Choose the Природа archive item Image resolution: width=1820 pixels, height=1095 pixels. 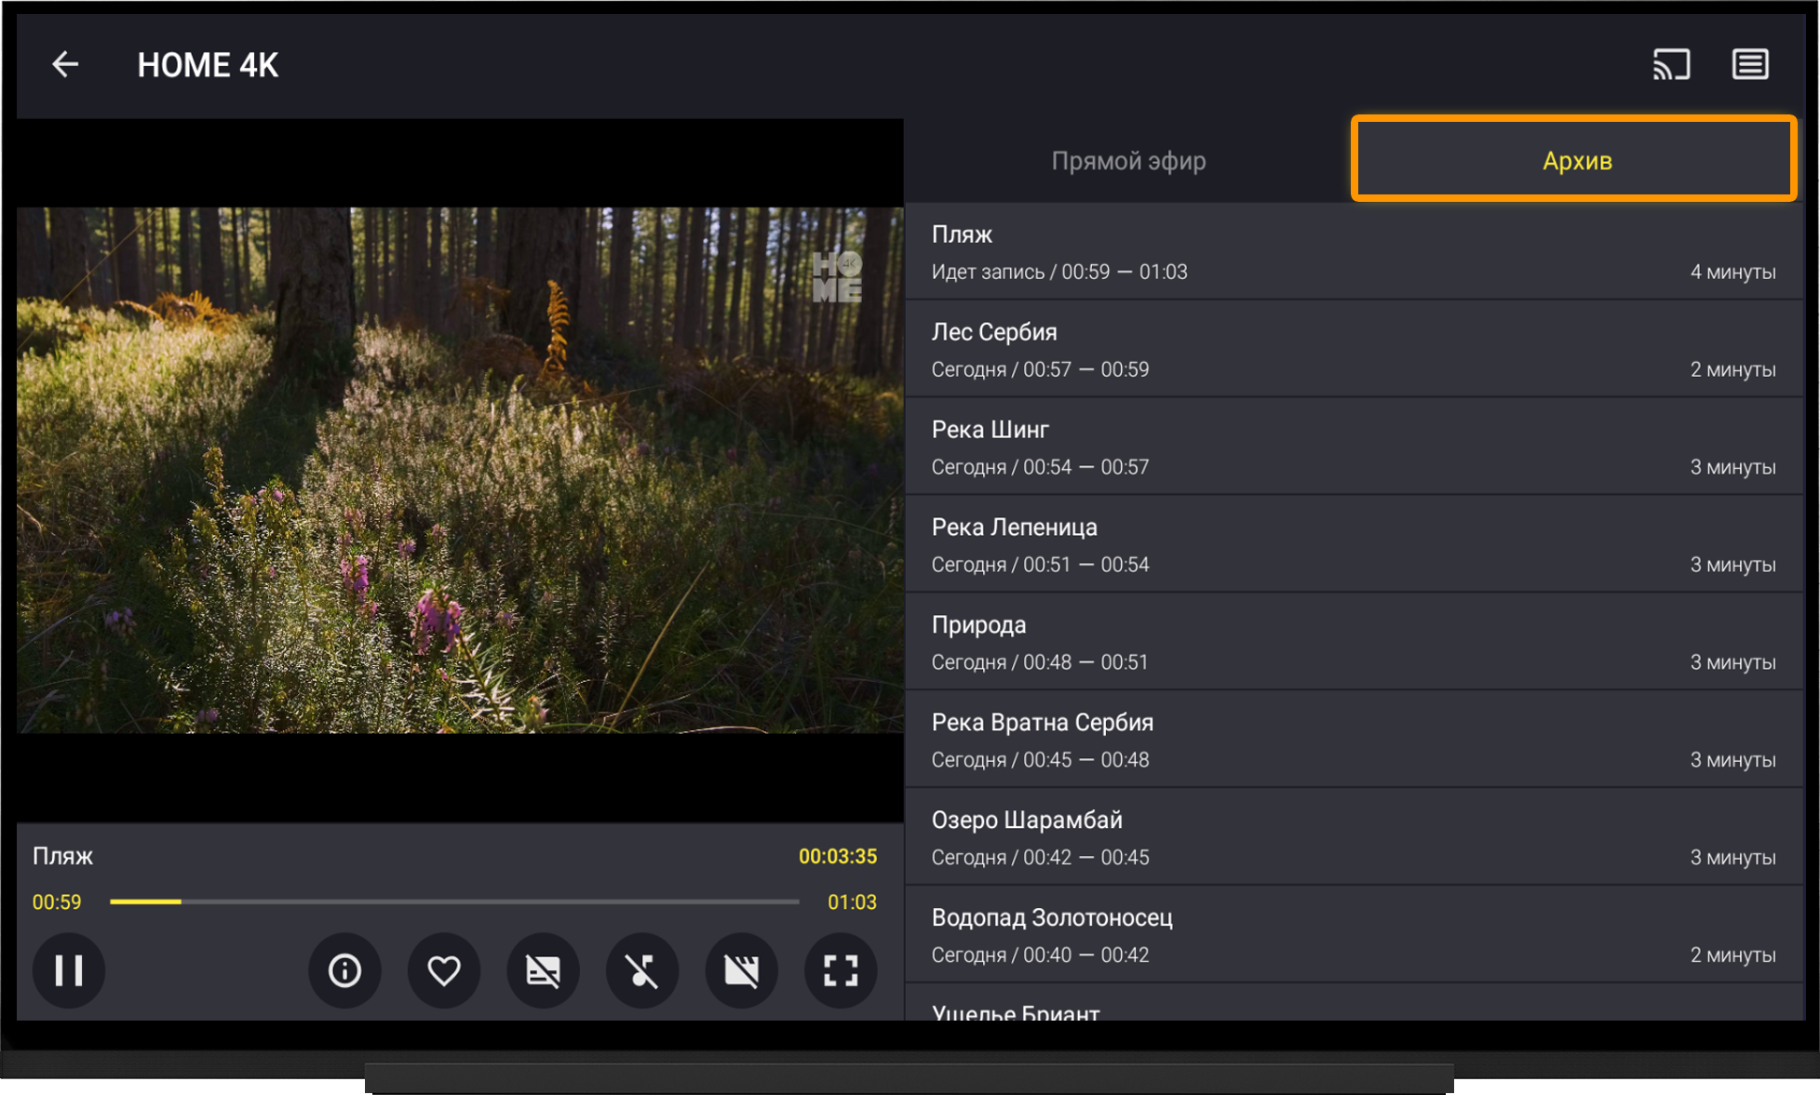(x=1354, y=643)
